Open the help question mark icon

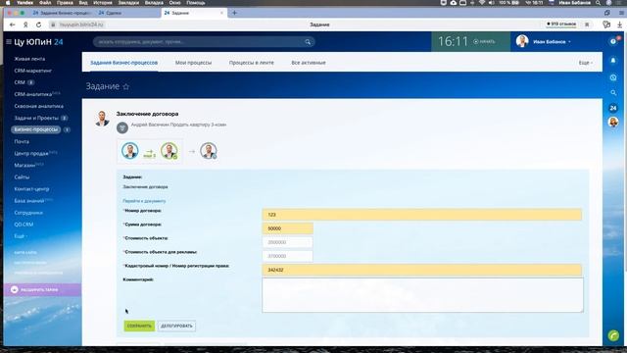(x=613, y=41)
